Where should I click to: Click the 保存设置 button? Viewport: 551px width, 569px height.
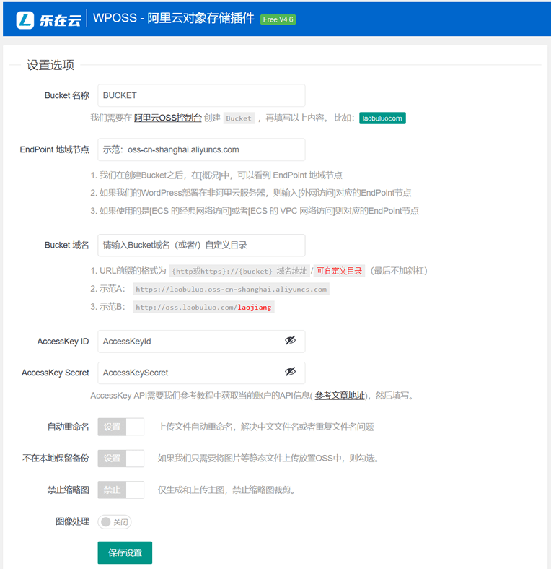click(x=125, y=552)
